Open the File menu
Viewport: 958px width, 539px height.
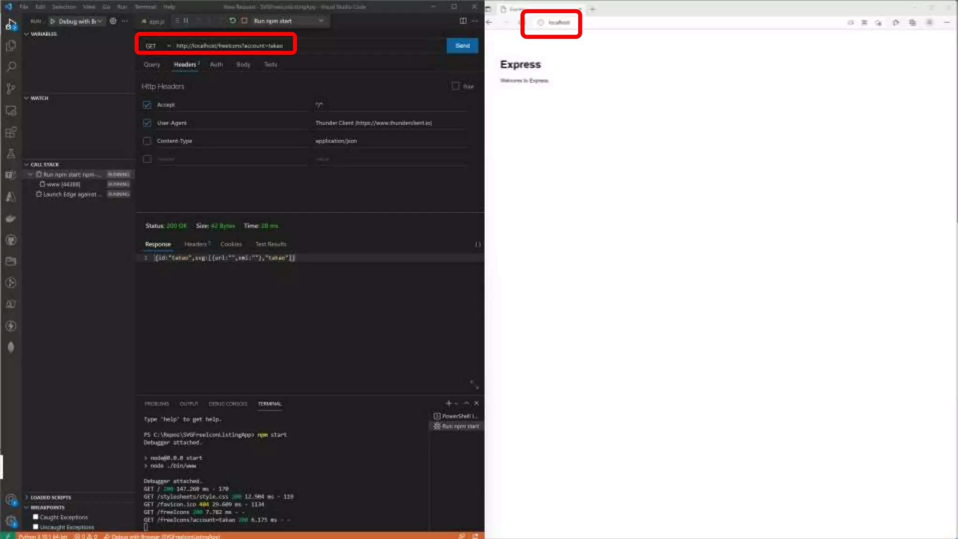coord(24,7)
